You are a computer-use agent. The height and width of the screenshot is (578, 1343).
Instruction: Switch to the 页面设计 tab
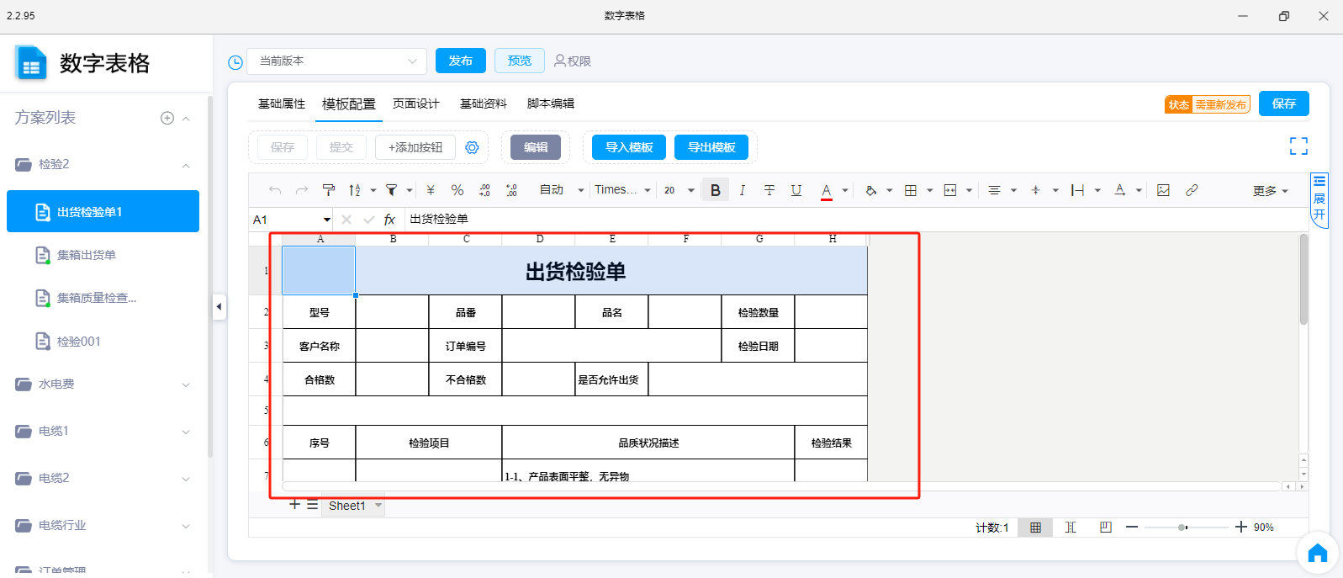[x=416, y=103]
